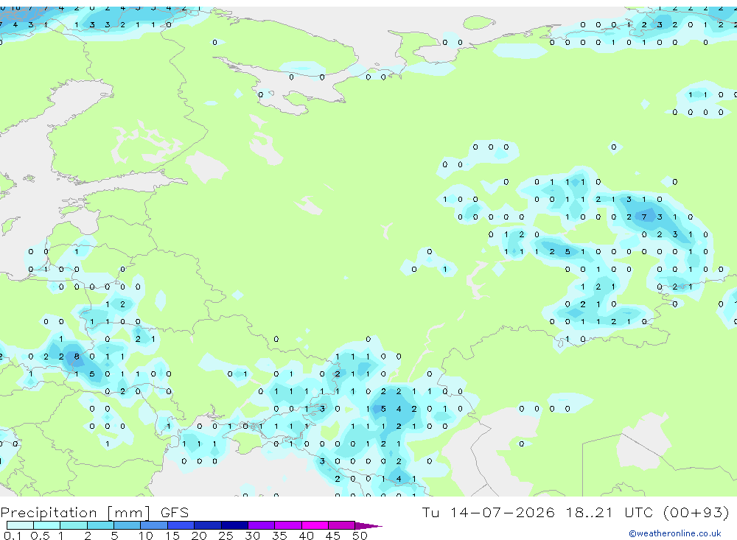Click the legend label '25'
The image size is (737, 540).
pos(226,536)
